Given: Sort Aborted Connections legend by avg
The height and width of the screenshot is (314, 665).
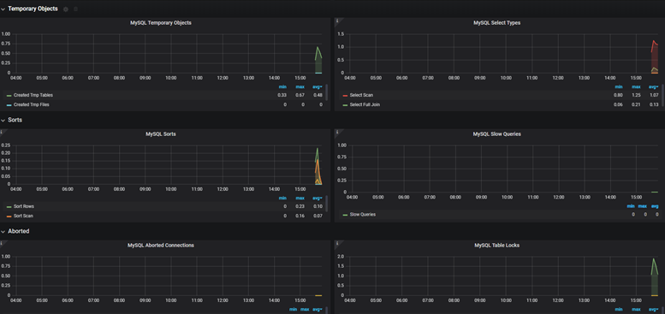Looking at the screenshot, I should tap(318, 310).
